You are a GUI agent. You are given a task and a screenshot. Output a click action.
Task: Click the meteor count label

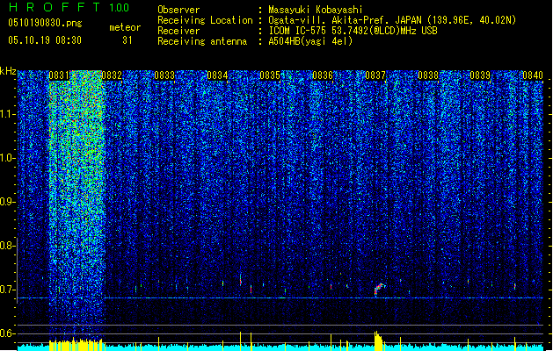(125, 27)
